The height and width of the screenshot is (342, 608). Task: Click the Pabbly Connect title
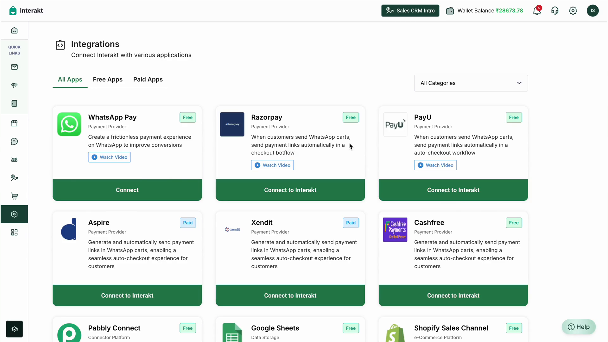coord(114,328)
